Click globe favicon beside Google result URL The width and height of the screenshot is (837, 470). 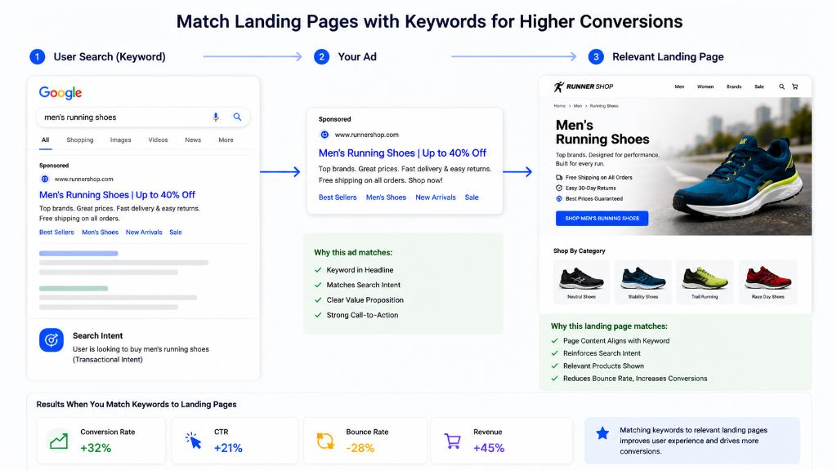pos(45,179)
